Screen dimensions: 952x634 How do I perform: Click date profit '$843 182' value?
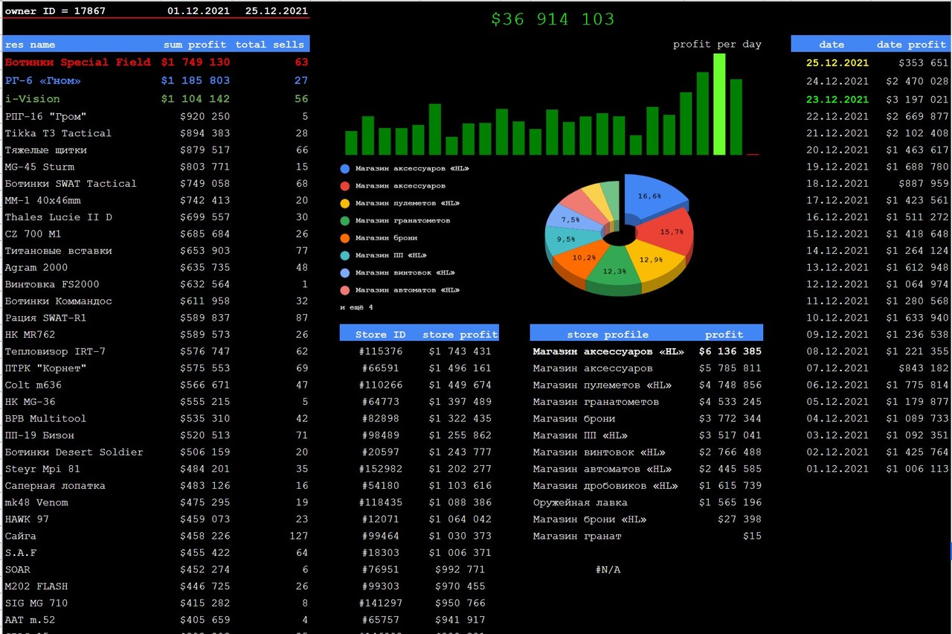coord(923,368)
